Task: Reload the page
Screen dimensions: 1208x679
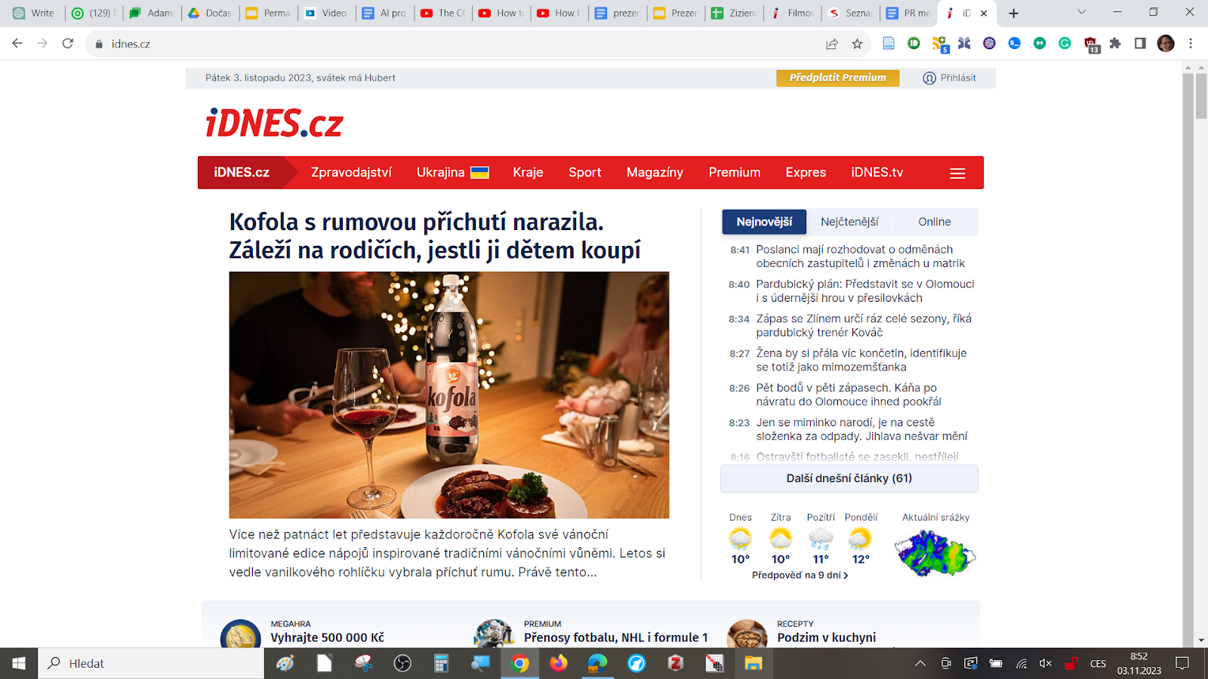Action: coord(68,43)
